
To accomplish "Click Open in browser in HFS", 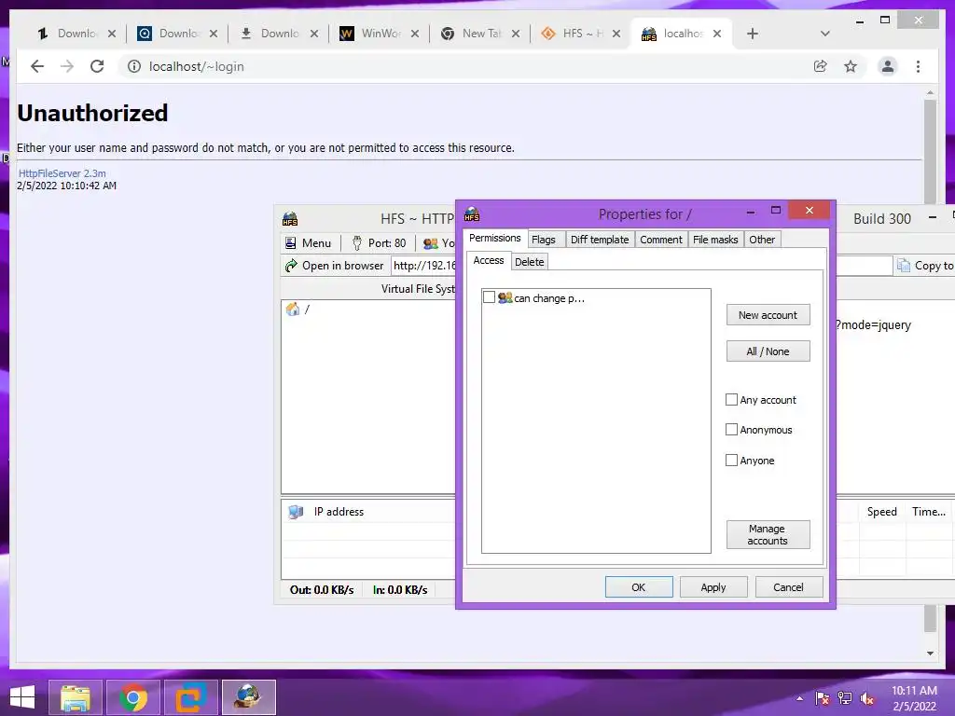I will point(335,266).
